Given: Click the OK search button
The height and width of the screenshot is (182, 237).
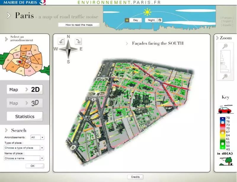Looking at the screenshot, I should 33,166.
